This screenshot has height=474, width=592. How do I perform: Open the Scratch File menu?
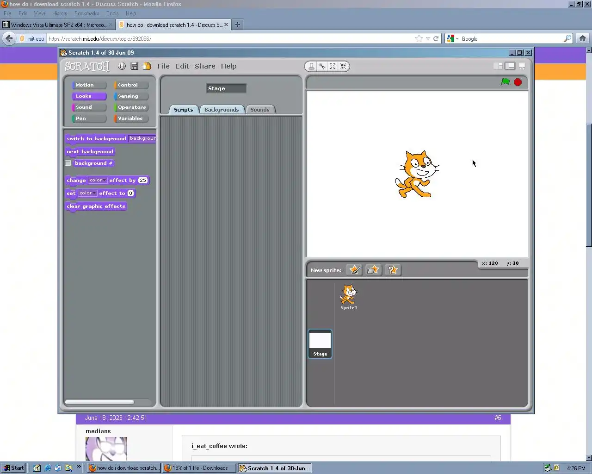(x=163, y=66)
